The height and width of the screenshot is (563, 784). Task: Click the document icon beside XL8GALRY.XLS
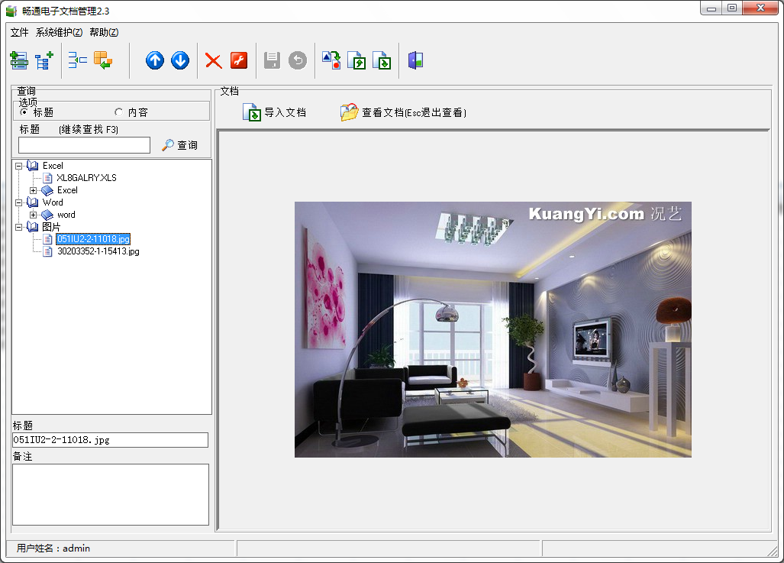47,178
